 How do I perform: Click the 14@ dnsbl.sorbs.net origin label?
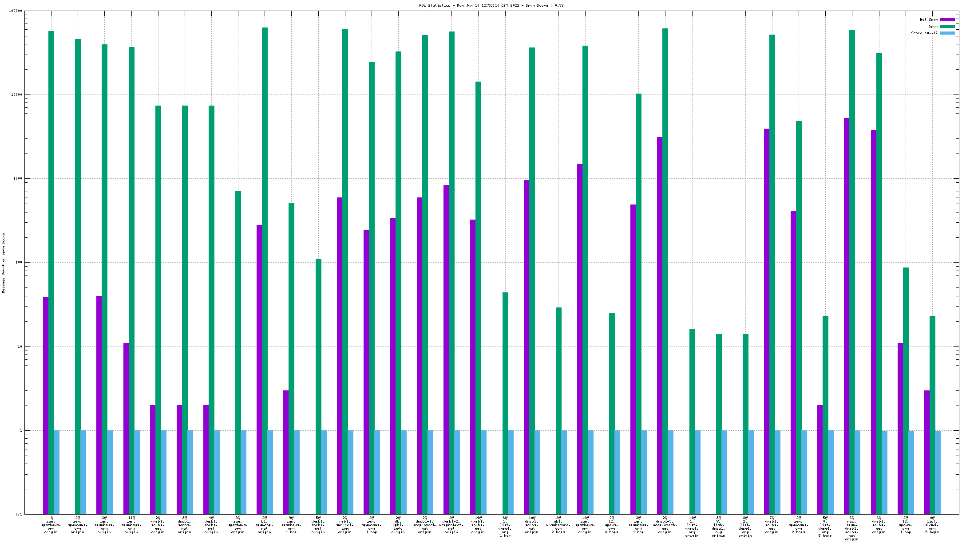(478, 525)
